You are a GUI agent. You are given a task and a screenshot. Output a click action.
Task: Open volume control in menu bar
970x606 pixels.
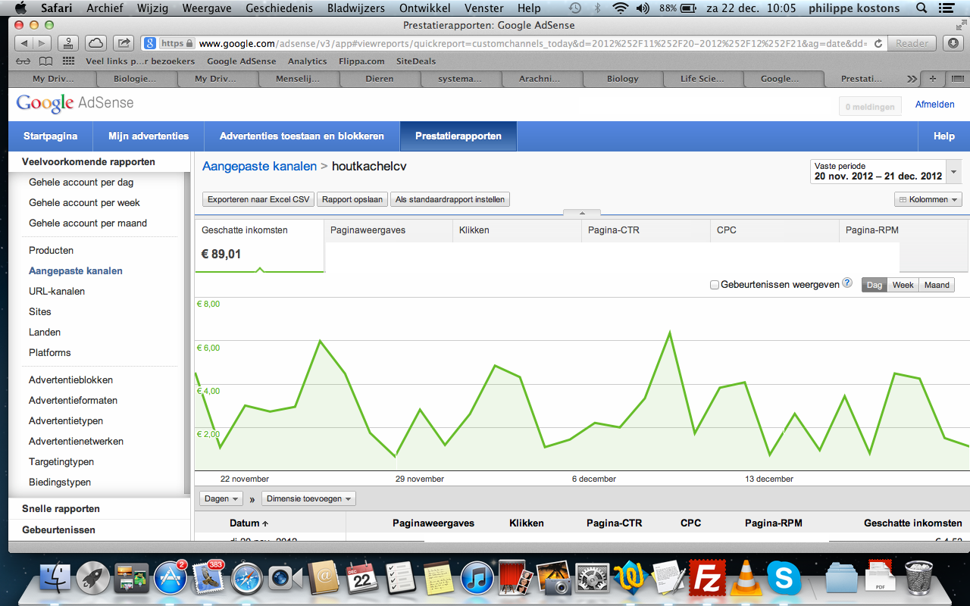coord(643,8)
